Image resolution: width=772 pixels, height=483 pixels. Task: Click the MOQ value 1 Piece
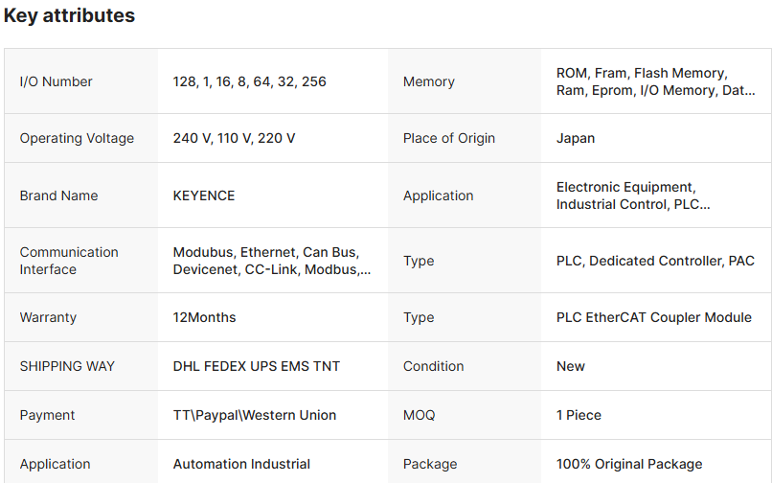[x=579, y=415]
